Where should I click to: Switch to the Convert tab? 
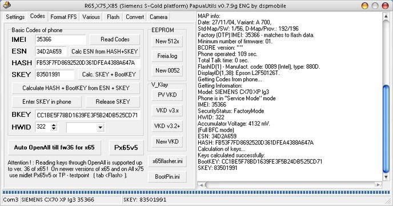coord(135,17)
